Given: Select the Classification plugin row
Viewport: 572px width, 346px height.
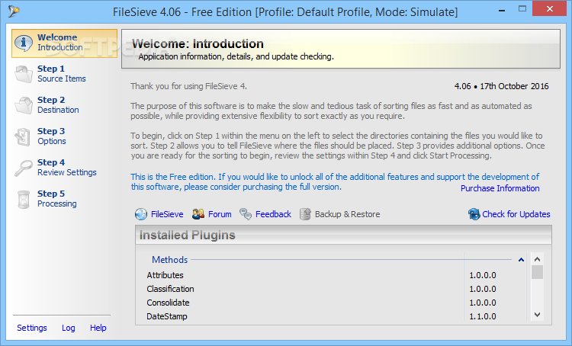Looking at the screenshot, I should tap(336, 289).
